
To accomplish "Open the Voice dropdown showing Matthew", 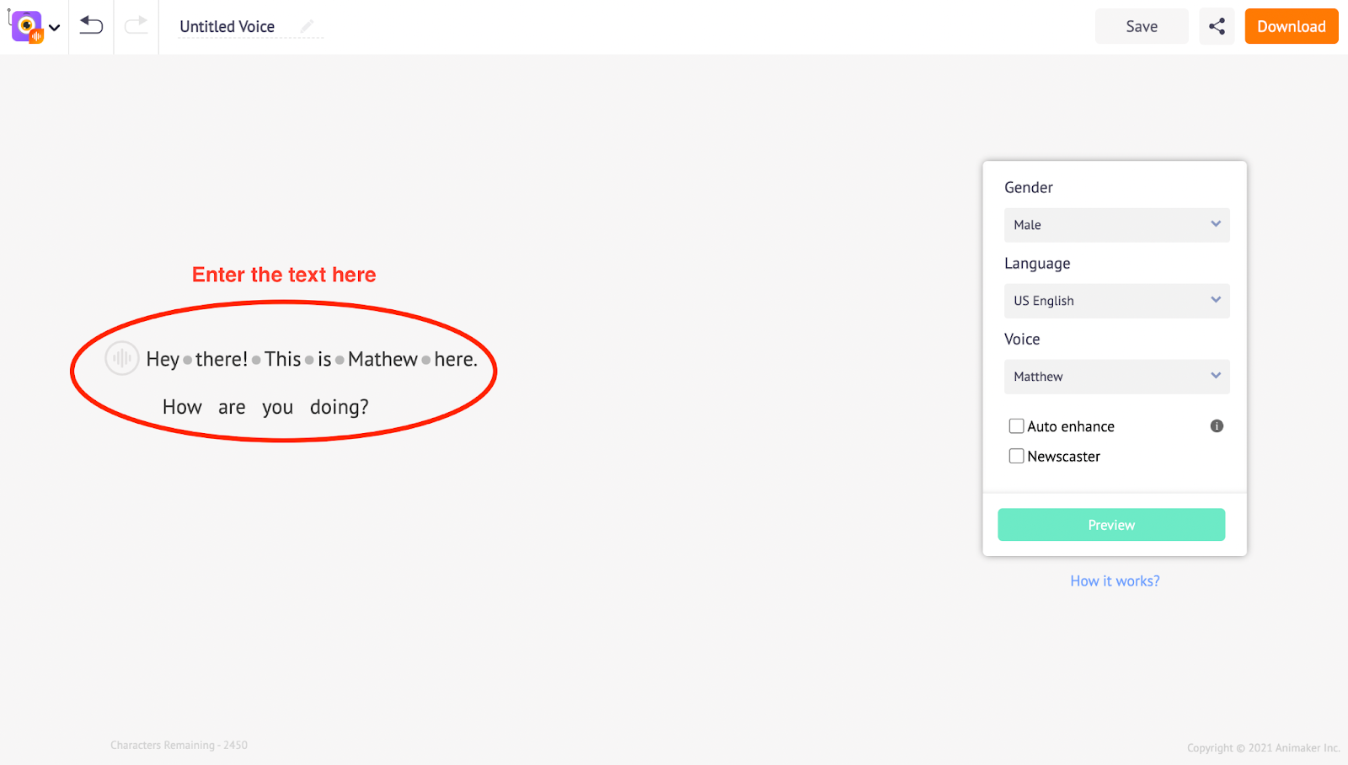I will (x=1116, y=377).
